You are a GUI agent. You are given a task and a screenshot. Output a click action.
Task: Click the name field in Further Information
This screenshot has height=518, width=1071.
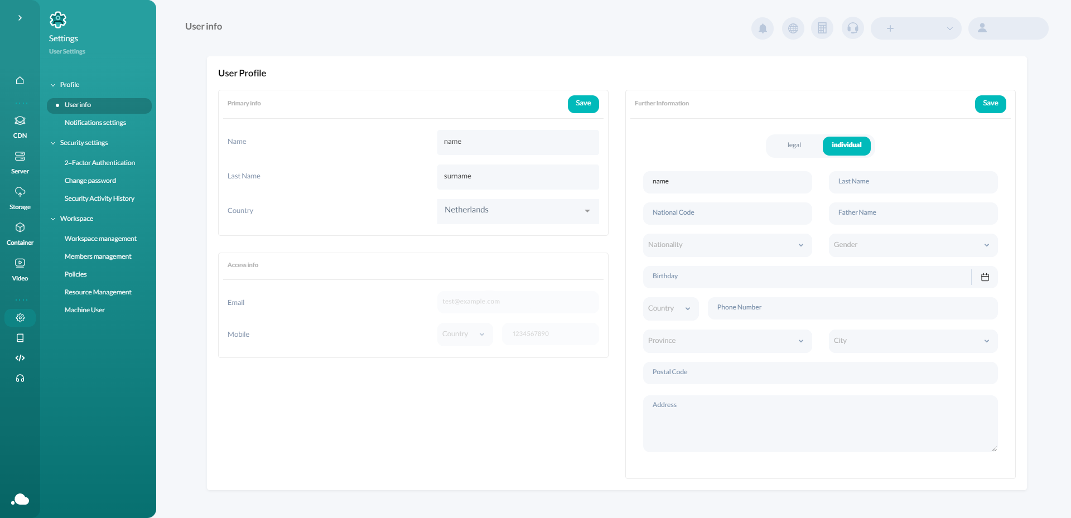(727, 182)
